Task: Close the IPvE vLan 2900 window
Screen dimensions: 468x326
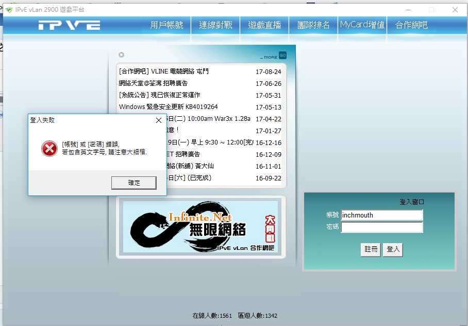Action: (455, 10)
